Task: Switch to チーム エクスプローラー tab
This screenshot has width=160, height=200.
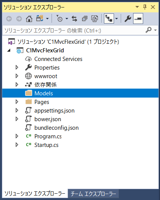Action: point(93,194)
